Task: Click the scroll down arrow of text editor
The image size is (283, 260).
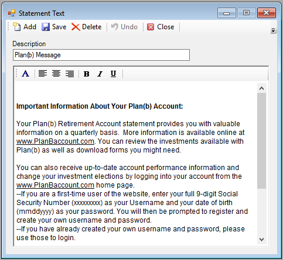Action: tap(261, 240)
